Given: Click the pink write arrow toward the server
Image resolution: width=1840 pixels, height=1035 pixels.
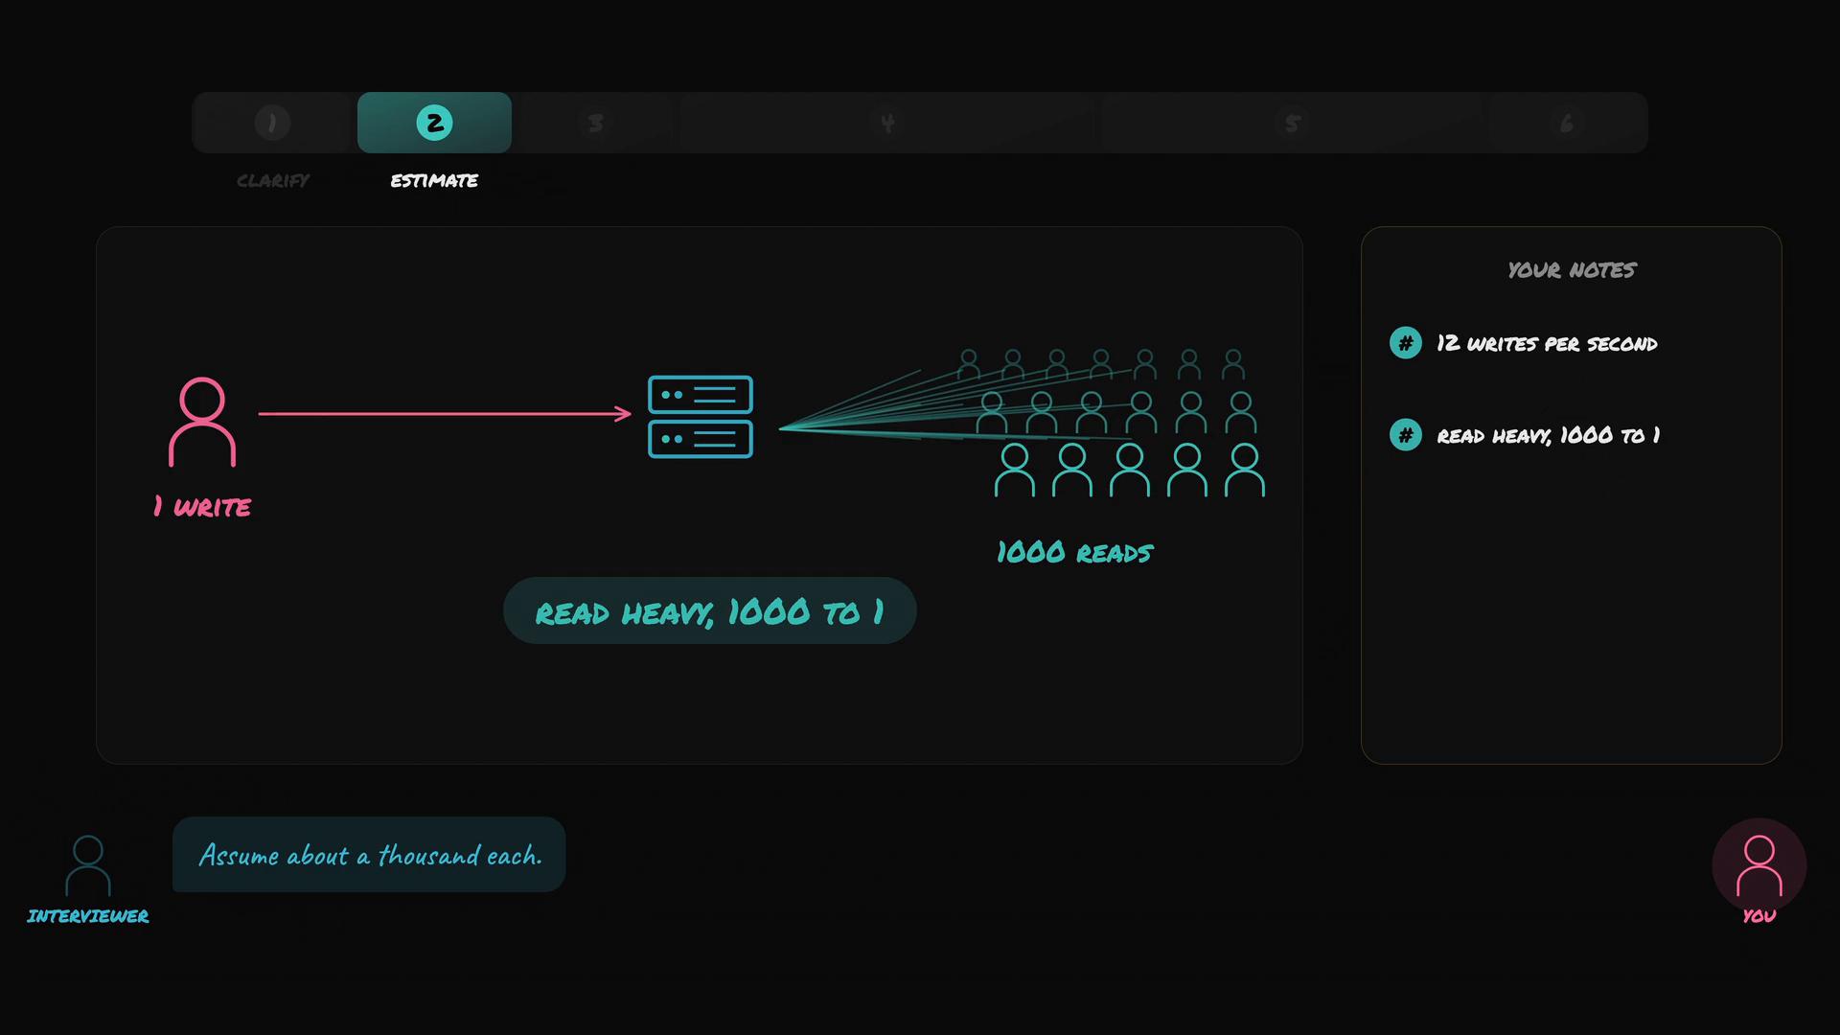Looking at the screenshot, I should tap(446, 414).
